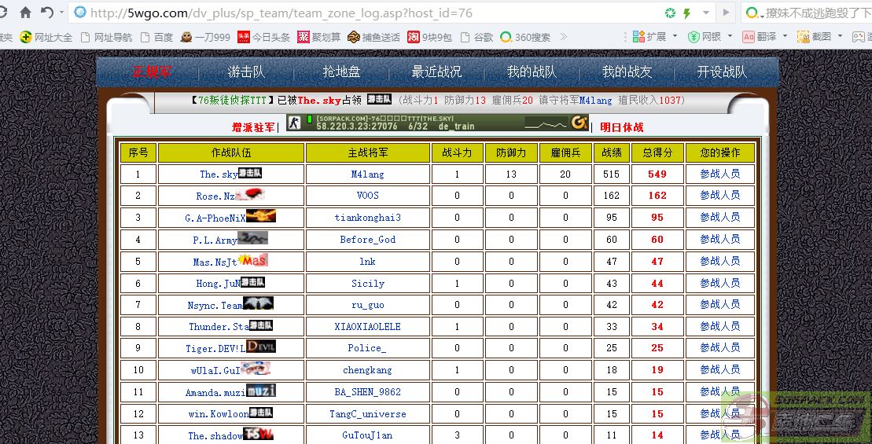Screen dimensions: 872x444
Task: Show more bookmarks via the overflow chevron
Action: point(565,37)
